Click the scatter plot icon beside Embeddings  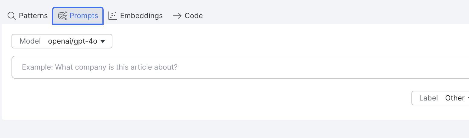[113, 16]
